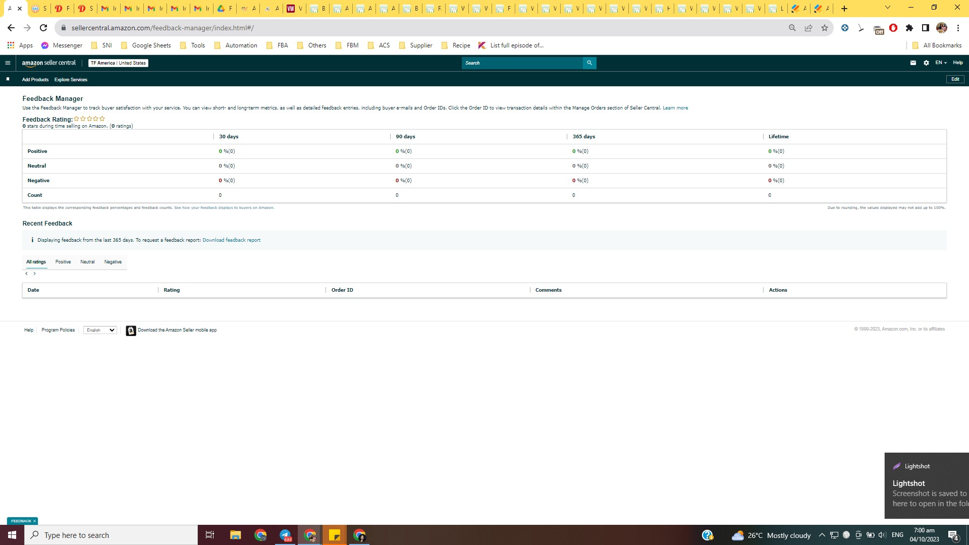Select the All ratings tab

click(36, 262)
